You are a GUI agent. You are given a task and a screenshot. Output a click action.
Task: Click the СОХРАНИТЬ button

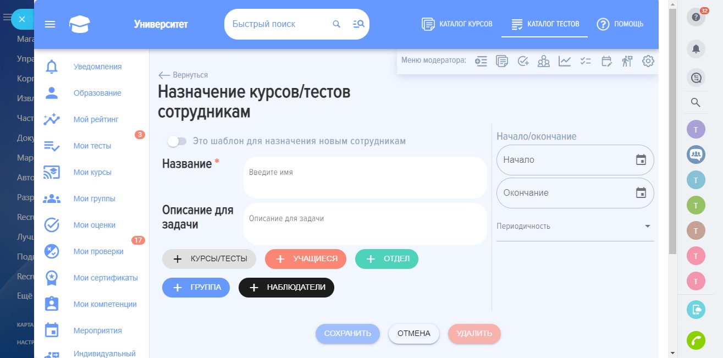[347, 334]
